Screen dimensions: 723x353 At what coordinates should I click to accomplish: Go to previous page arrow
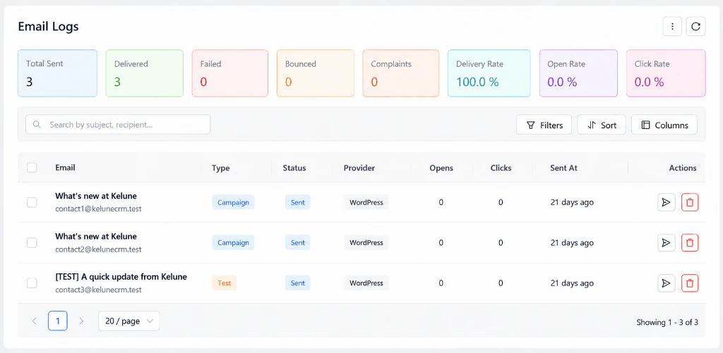pyautogui.click(x=34, y=321)
